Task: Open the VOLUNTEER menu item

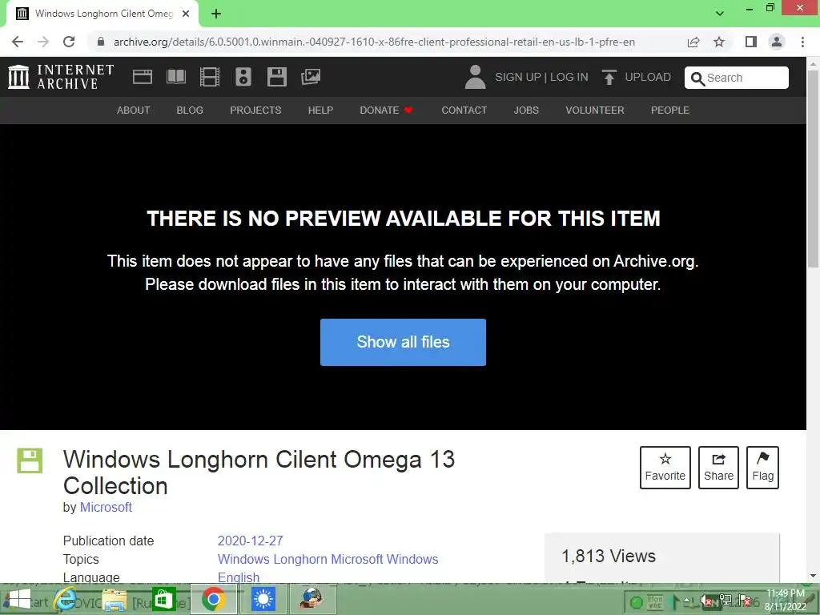Action: tap(595, 111)
